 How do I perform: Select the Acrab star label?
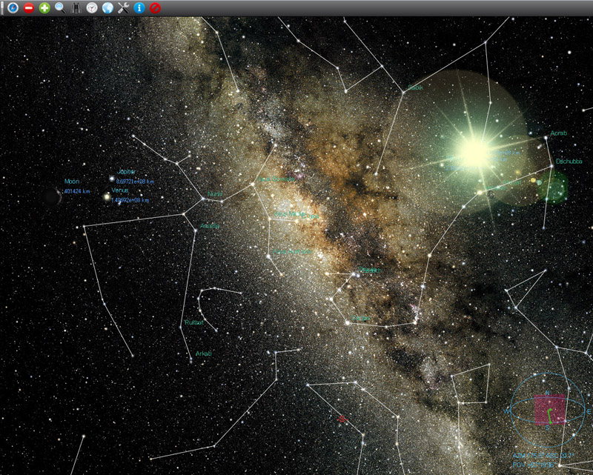tap(559, 133)
